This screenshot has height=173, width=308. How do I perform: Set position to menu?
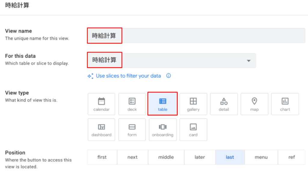[x=261, y=157]
